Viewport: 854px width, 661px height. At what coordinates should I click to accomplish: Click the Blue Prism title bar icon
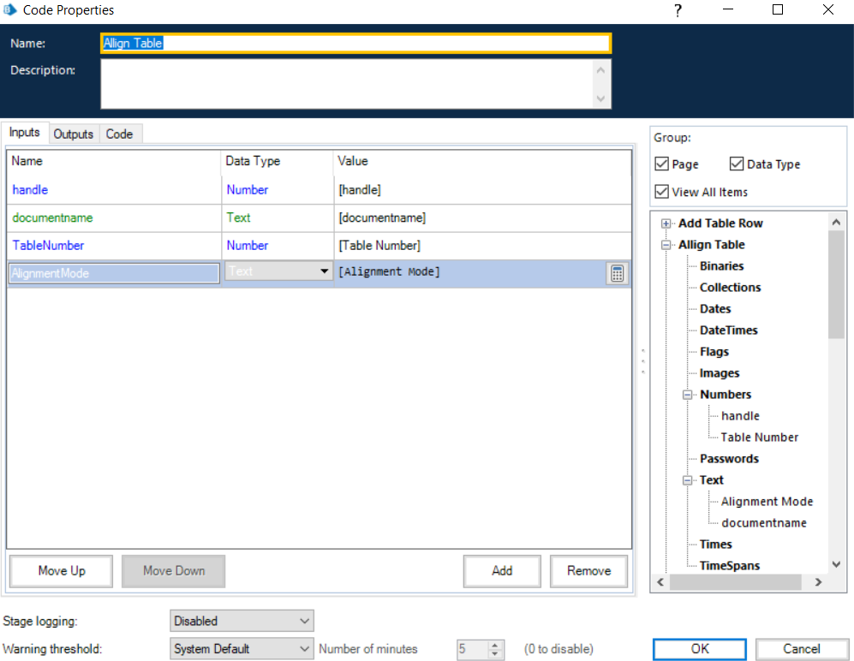point(11,10)
